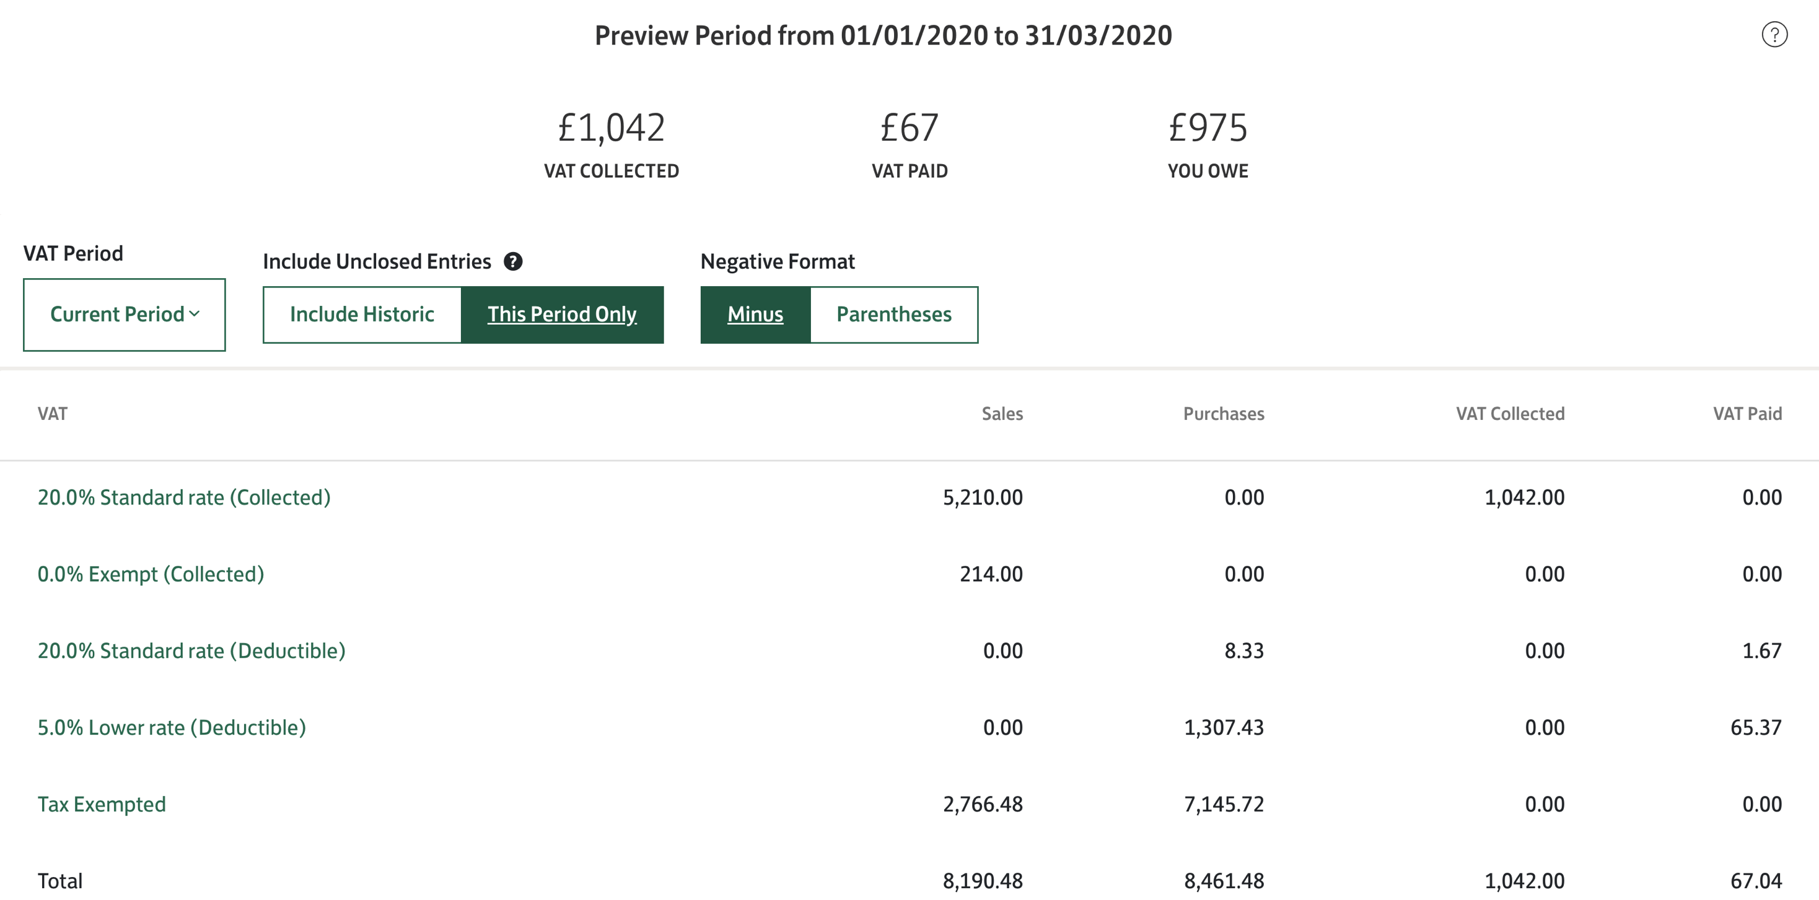
Task: Open 0.0% Exempt (Collected) link
Action: [151, 575]
